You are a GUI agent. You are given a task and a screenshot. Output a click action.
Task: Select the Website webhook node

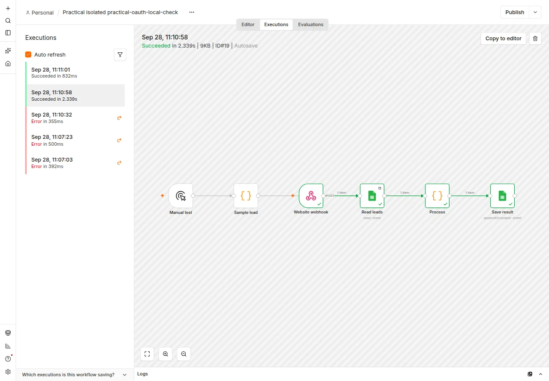tap(311, 196)
